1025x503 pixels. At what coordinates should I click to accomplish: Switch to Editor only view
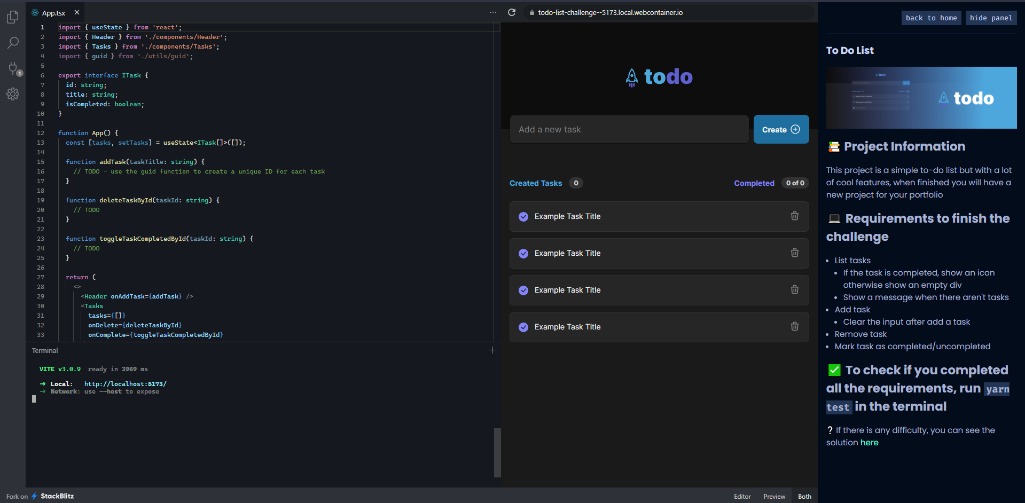(x=742, y=496)
